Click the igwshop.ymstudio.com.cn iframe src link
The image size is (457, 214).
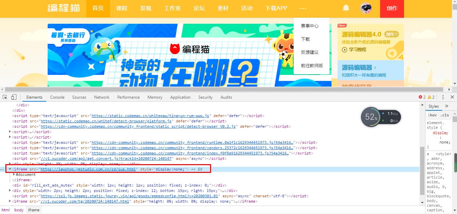coord(88,169)
